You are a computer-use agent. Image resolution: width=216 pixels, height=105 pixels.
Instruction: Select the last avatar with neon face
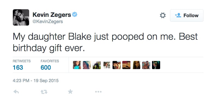pos(156,65)
